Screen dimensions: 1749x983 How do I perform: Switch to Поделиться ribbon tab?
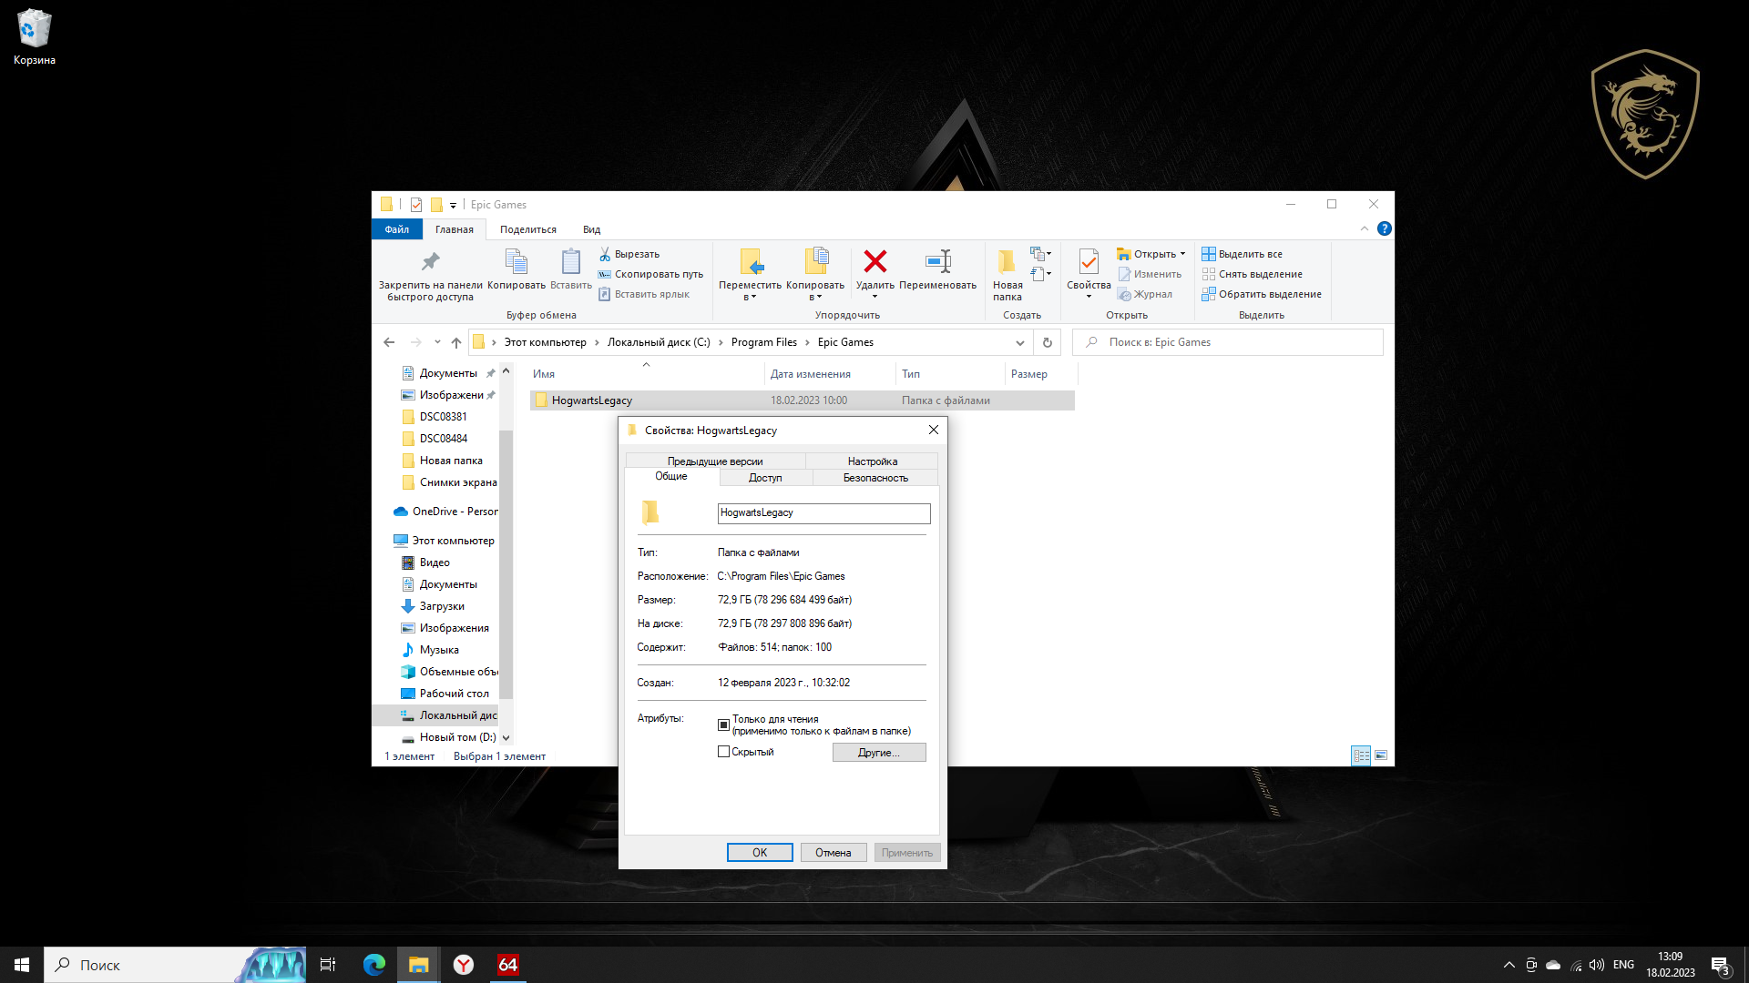pos(528,229)
